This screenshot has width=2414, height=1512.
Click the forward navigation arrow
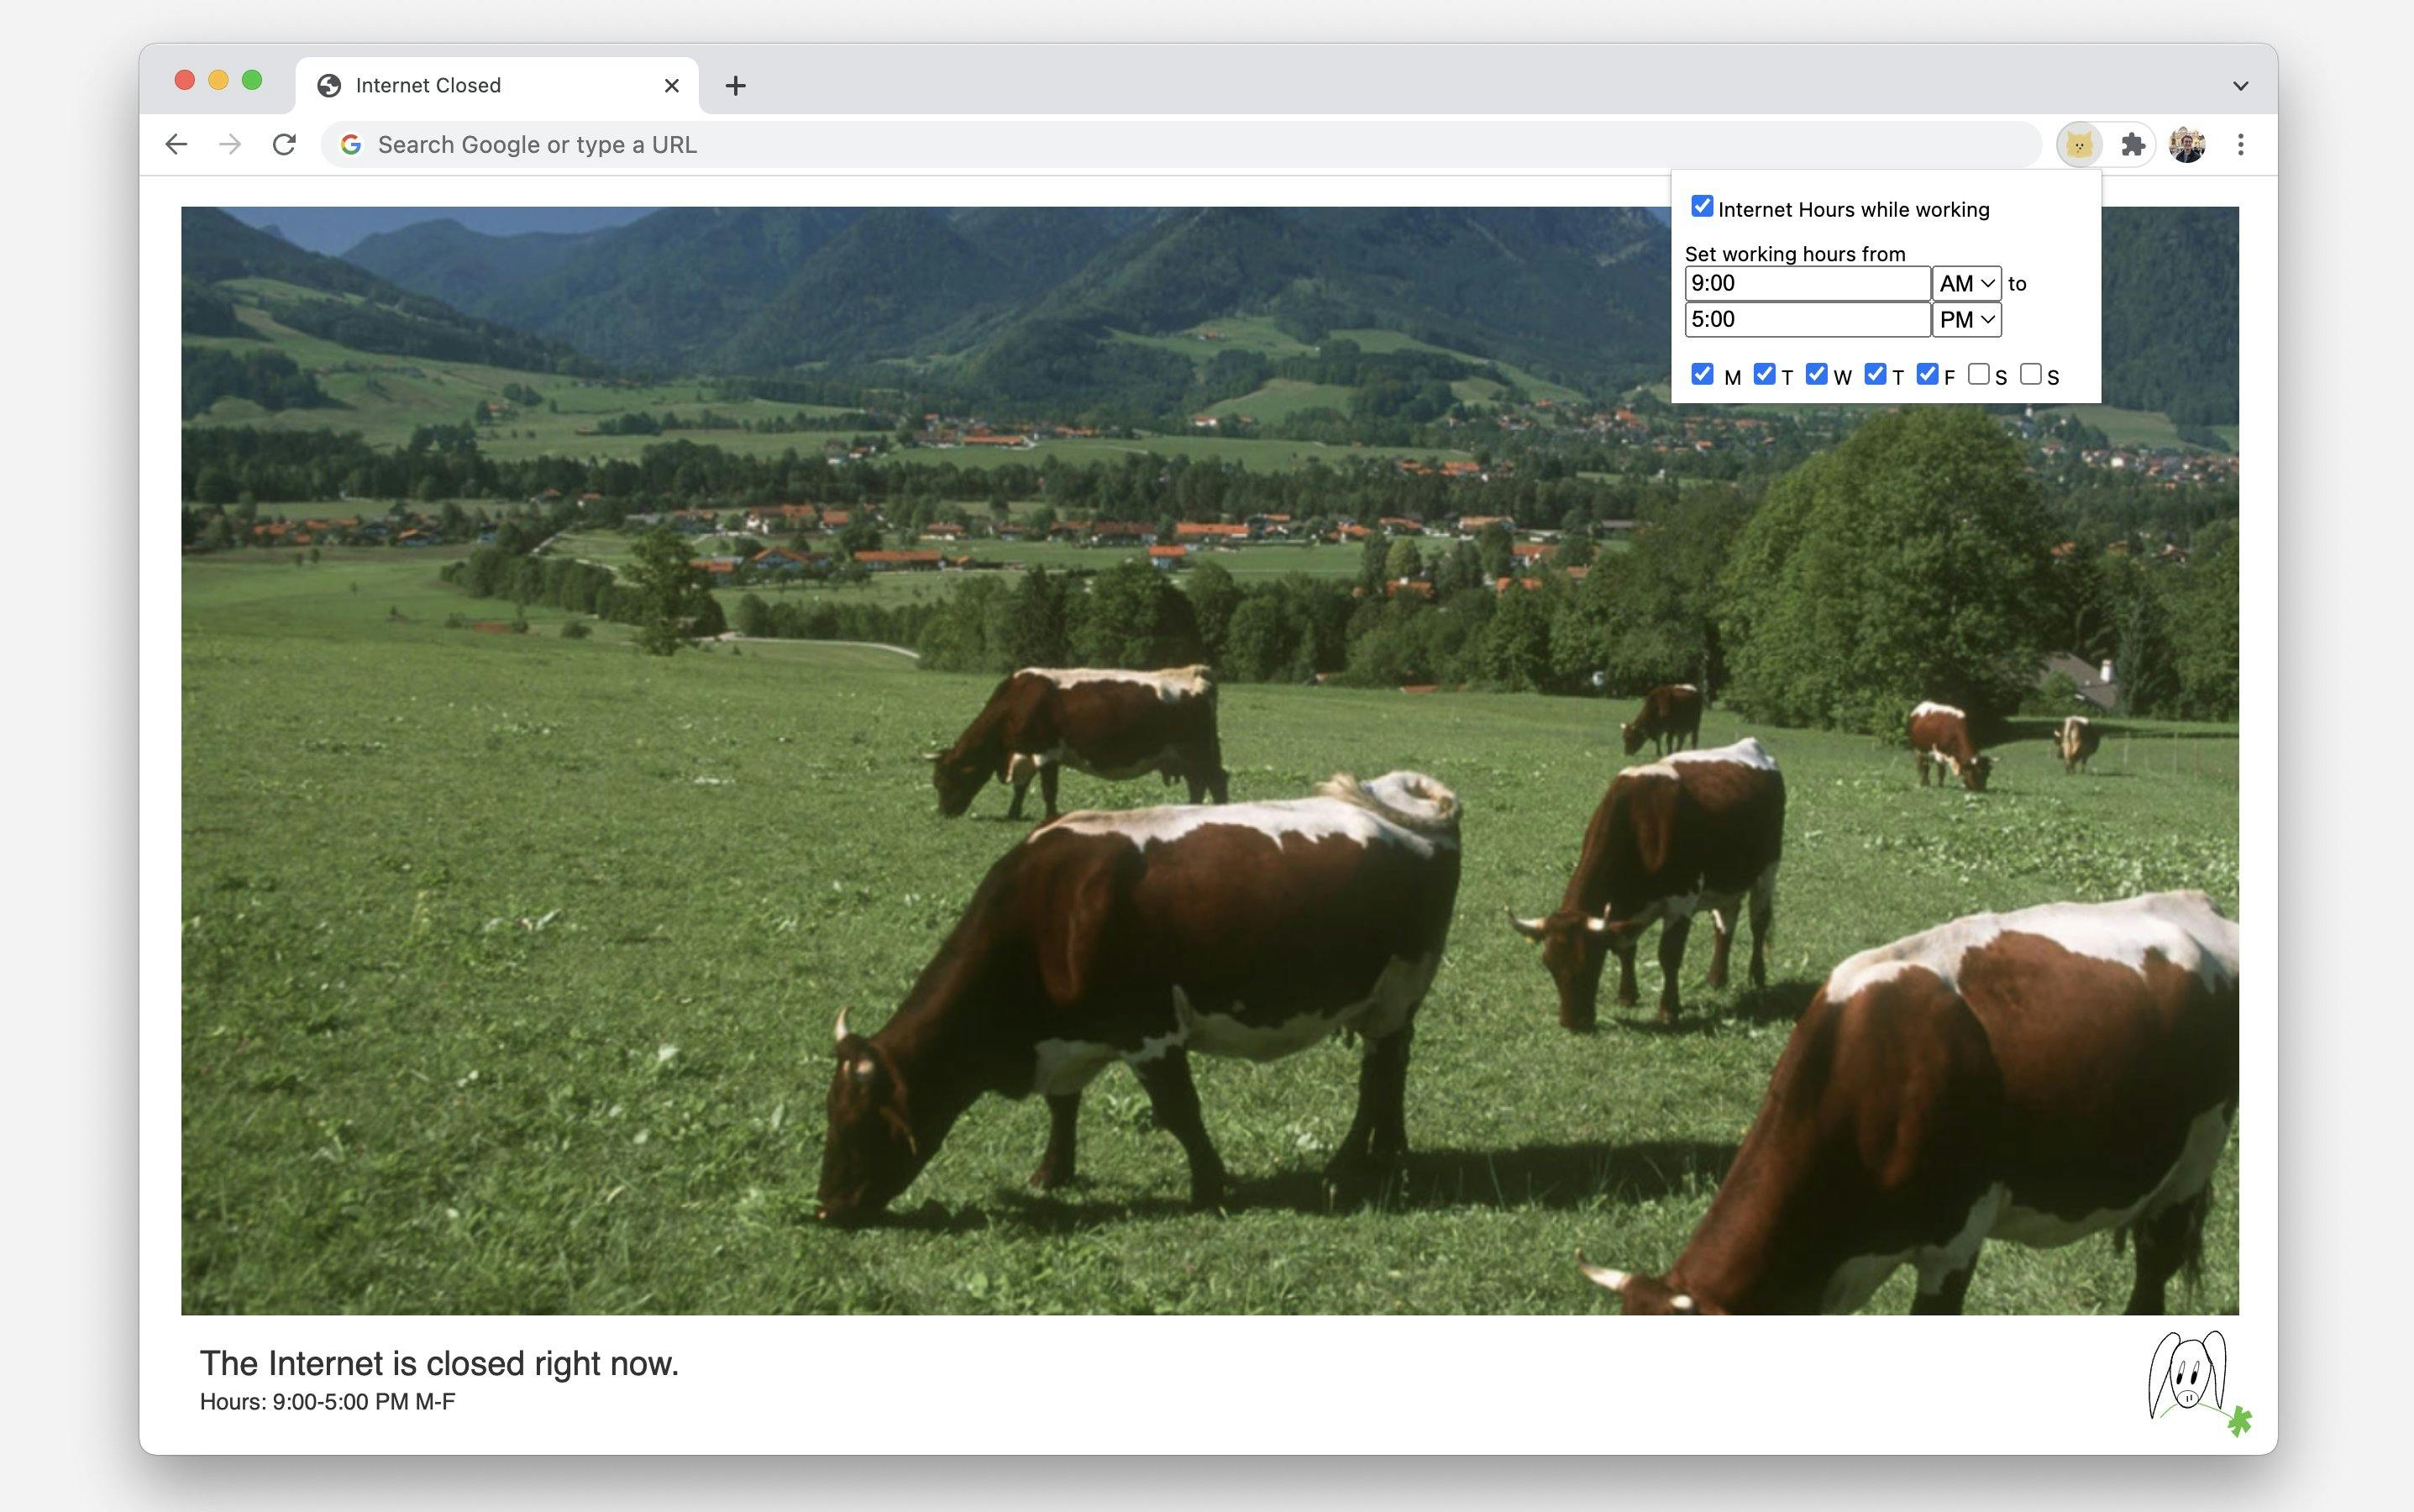coord(230,145)
